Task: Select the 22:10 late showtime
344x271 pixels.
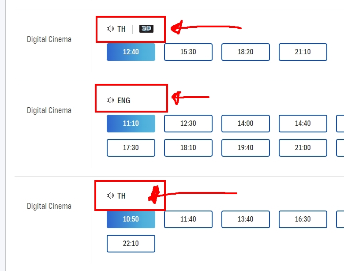Action: [x=131, y=244]
